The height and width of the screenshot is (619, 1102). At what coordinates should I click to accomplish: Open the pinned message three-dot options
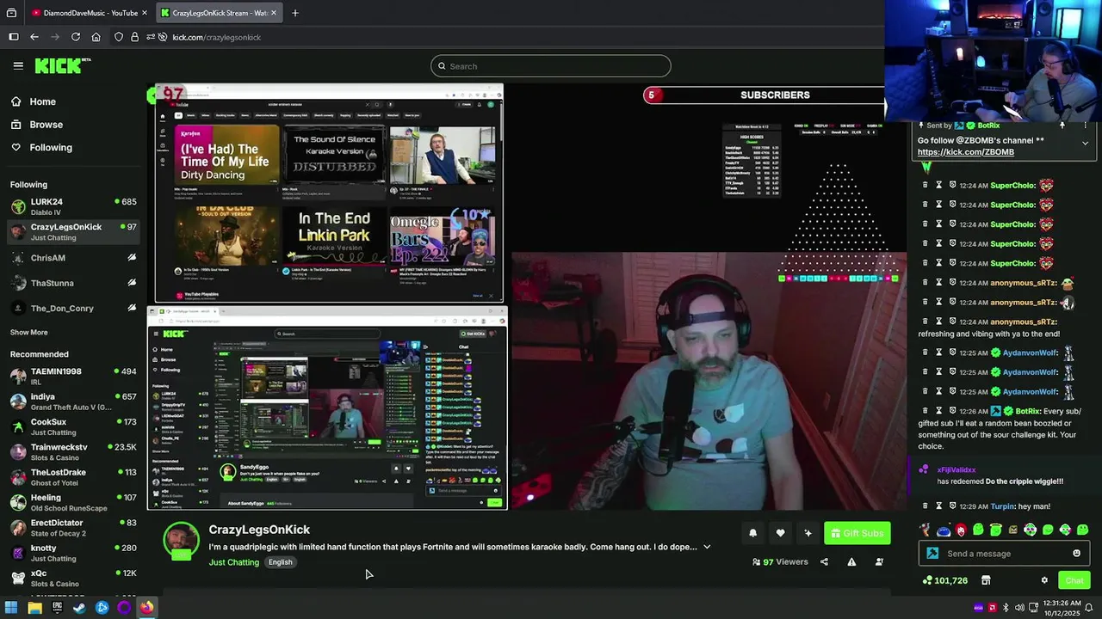point(1085,126)
